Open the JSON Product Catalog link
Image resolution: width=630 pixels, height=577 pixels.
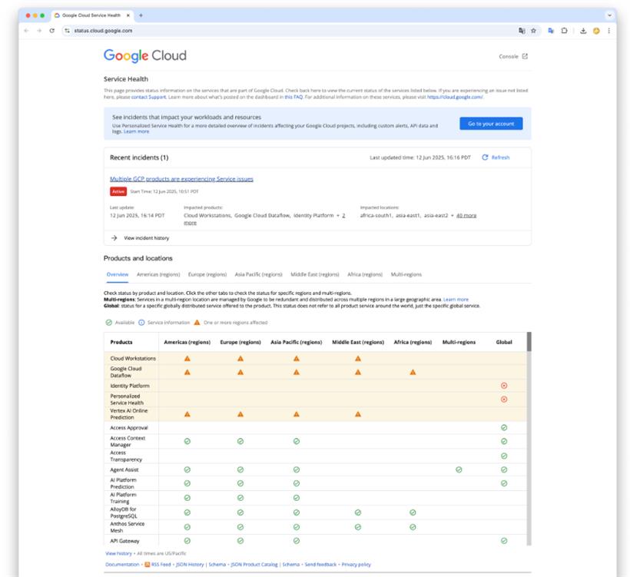click(254, 565)
